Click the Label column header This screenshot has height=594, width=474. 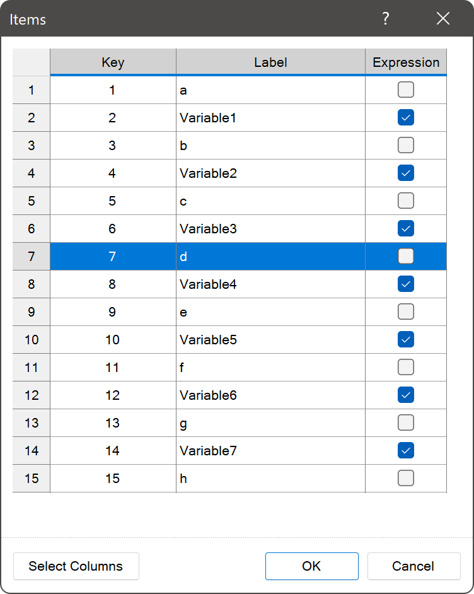click(270, 62)
